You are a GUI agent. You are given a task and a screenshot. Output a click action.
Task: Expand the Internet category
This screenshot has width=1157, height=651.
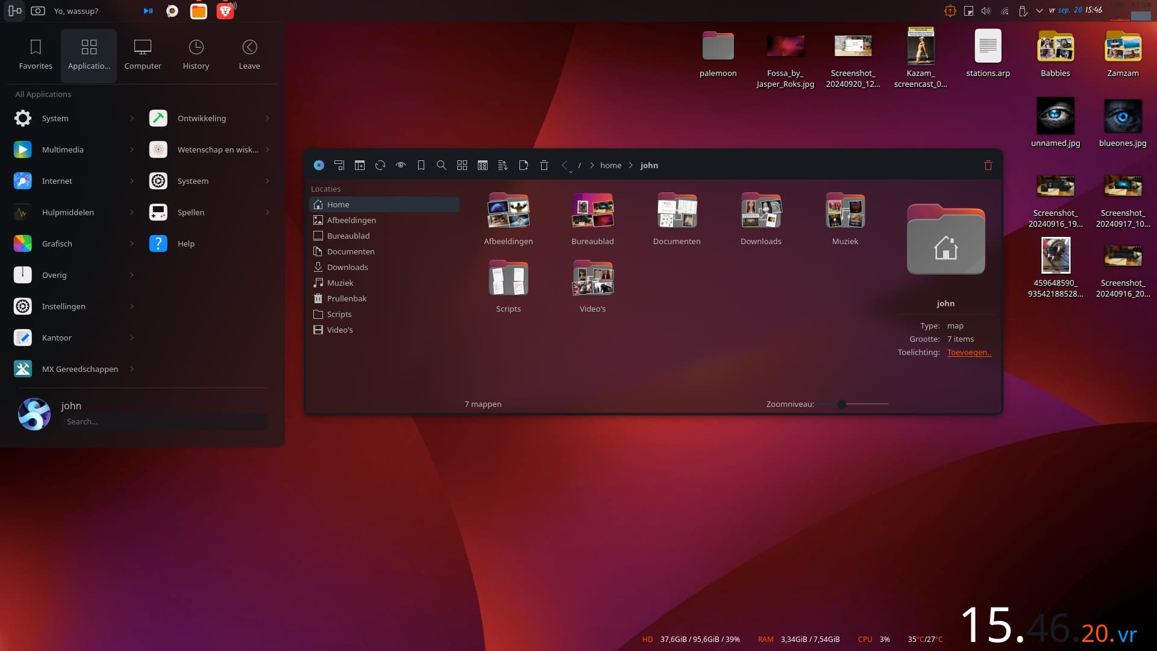74,181
